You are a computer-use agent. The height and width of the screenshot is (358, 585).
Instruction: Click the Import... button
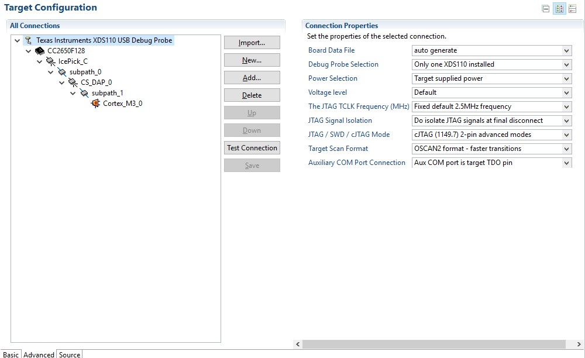(252, 43)
